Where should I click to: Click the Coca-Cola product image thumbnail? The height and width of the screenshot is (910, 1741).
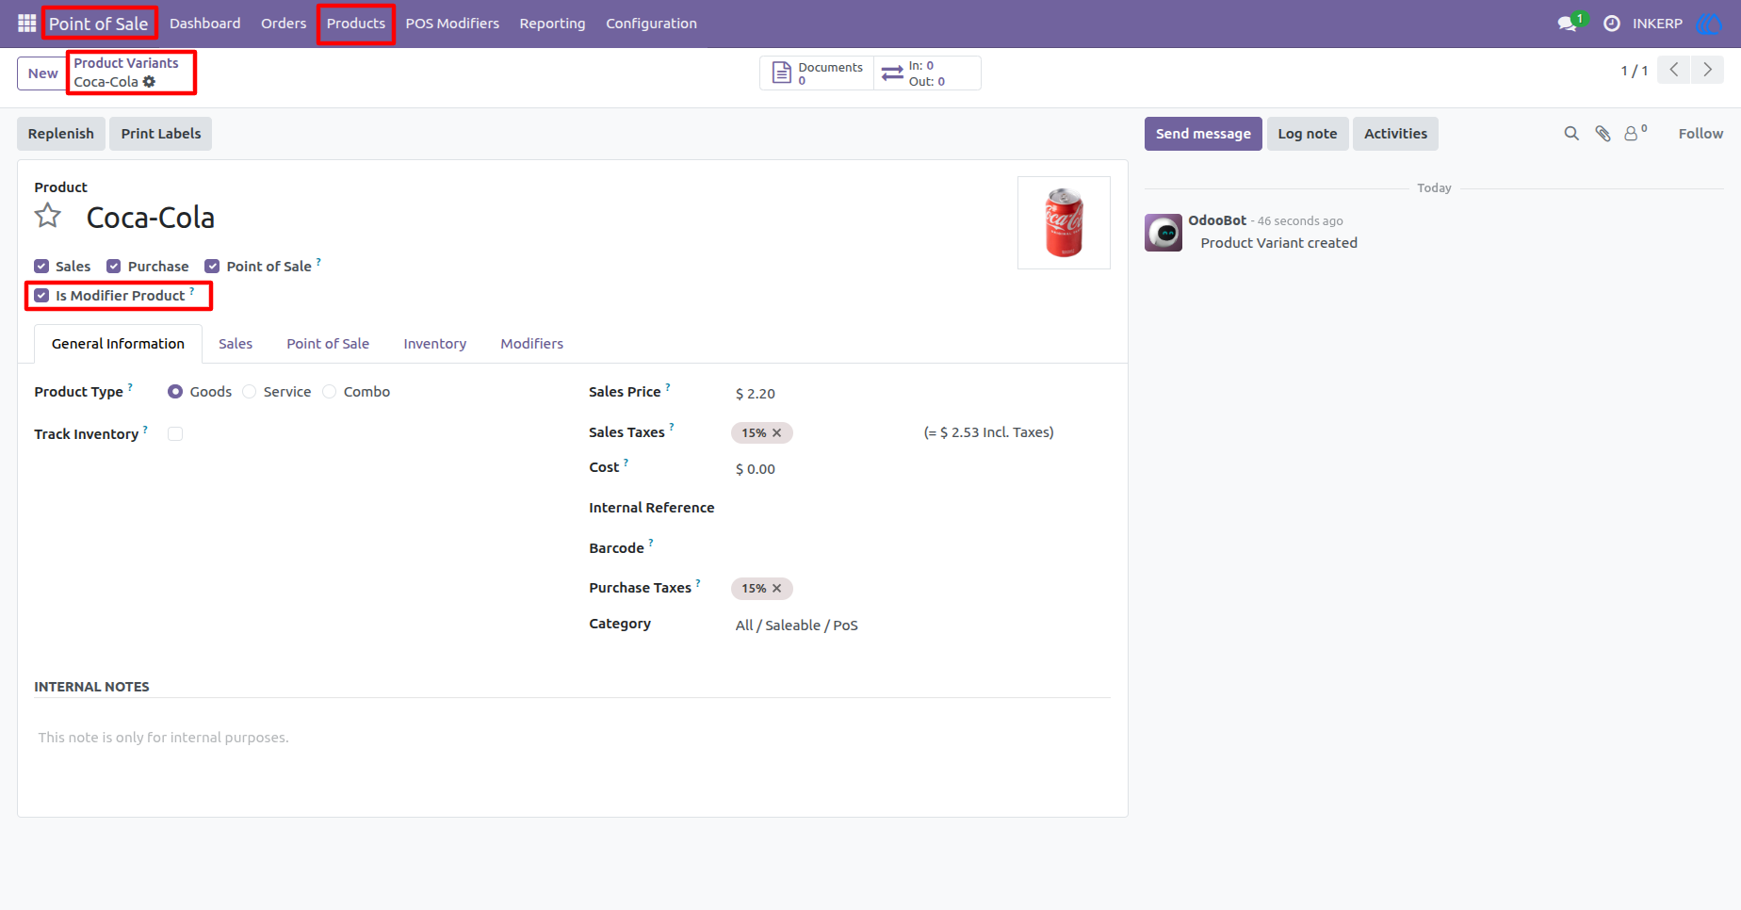click(1064, 223)
